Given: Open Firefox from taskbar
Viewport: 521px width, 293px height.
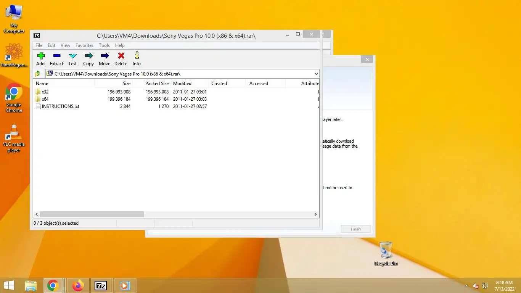Looking at the screenshot, I should click(78, 285).
